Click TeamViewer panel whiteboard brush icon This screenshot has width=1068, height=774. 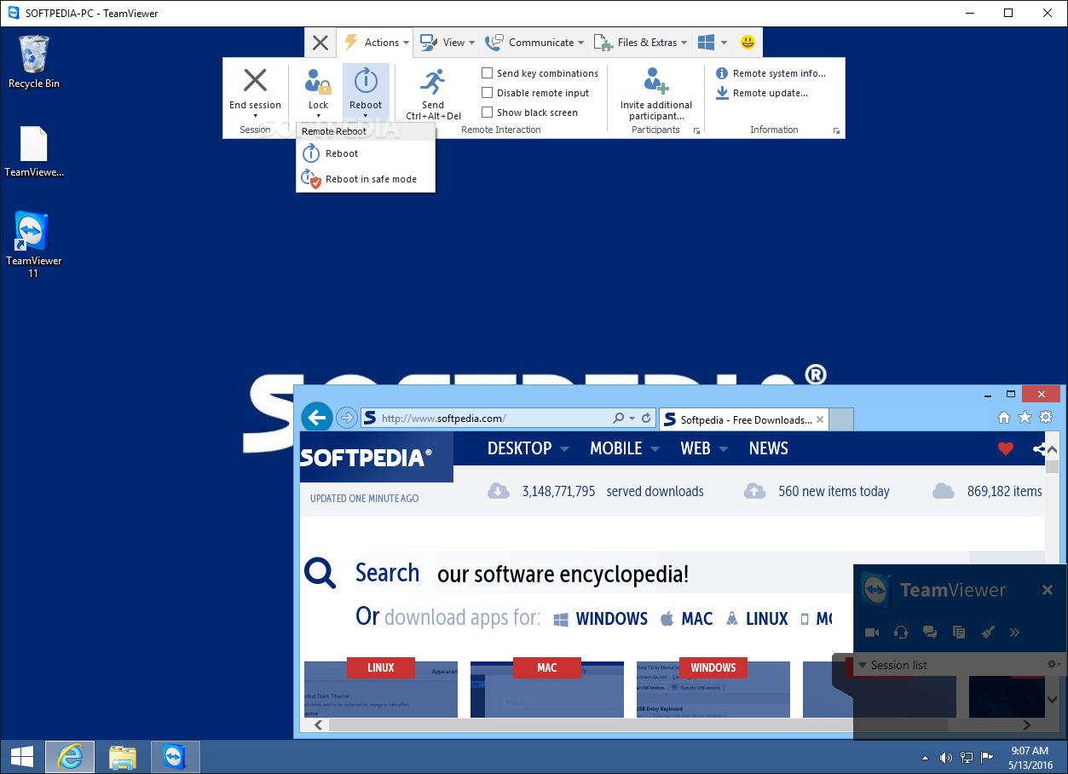[988, 632]
